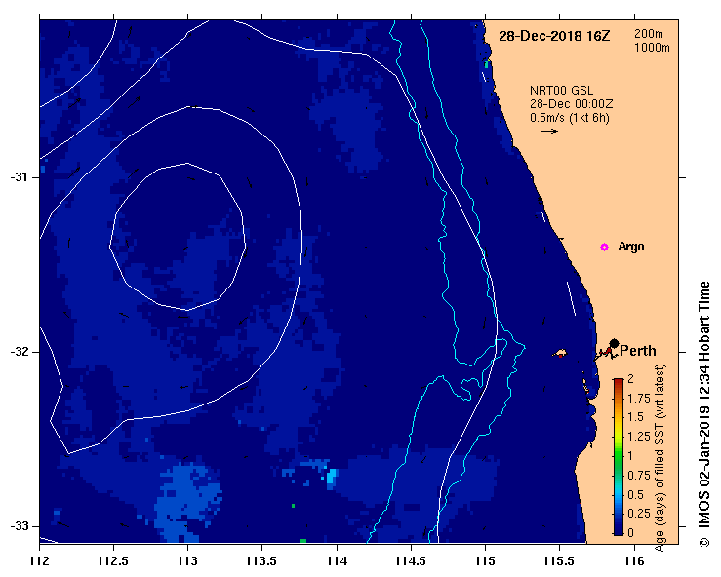Click the black Perth location dot
The height and width of the screenshot is (577, 721).
coord(614,343)
